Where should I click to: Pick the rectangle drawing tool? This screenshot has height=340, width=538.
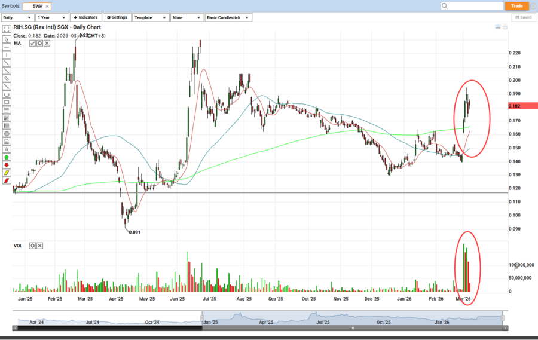point(7,102)
